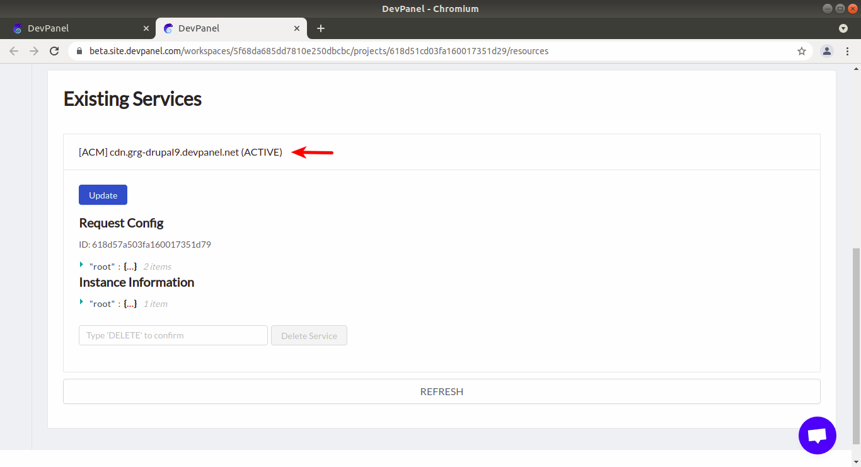Viewport: 861px width, 467px height.
Task: Click the forward navigation arrow
Action: [33, 51]
